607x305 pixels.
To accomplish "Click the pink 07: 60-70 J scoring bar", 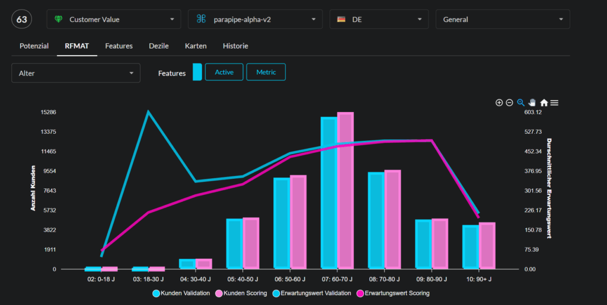I will [346, 190].
